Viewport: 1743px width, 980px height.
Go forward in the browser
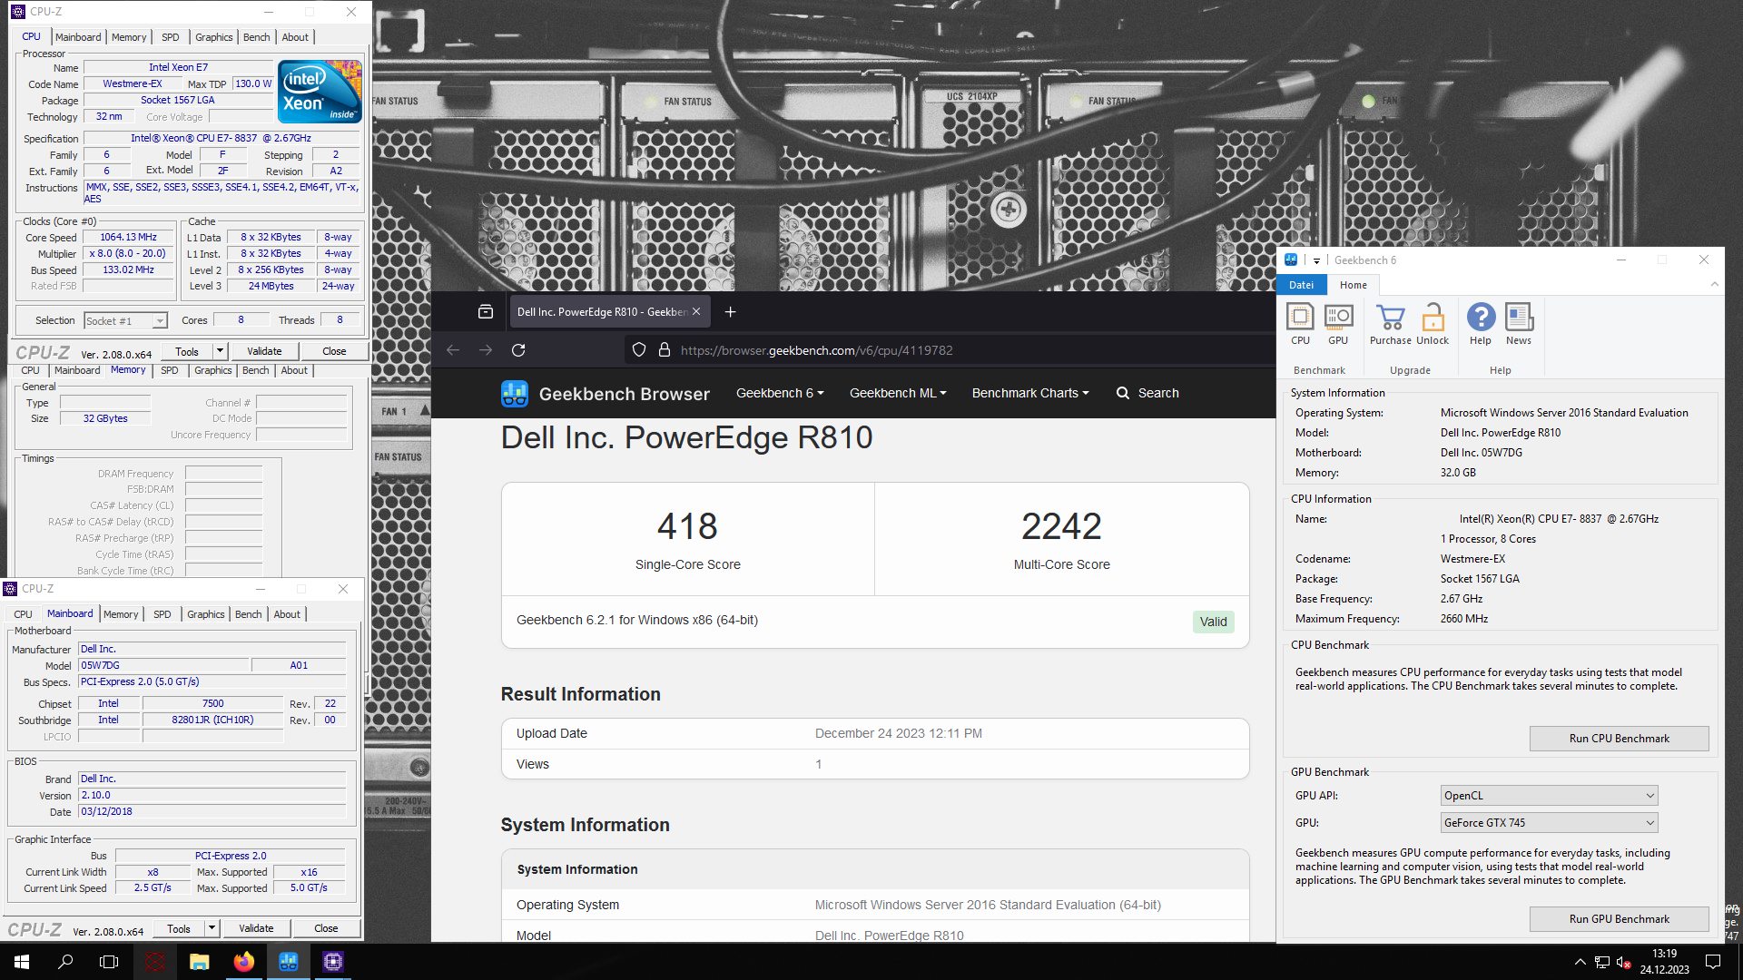pyautogui.click(x=486, y=350)
